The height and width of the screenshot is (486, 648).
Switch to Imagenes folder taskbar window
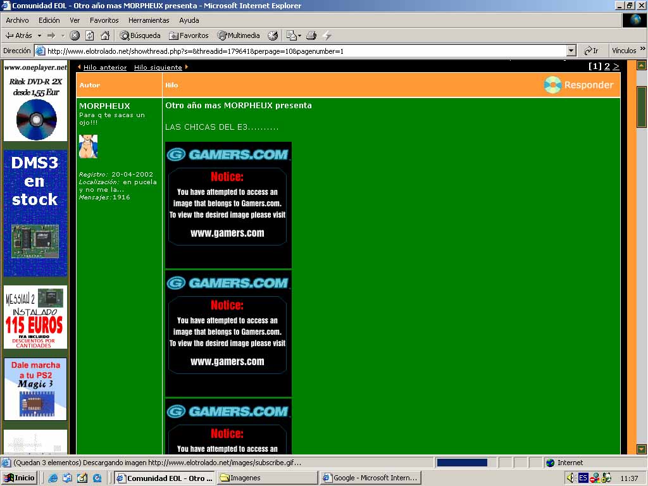(268, 478)
